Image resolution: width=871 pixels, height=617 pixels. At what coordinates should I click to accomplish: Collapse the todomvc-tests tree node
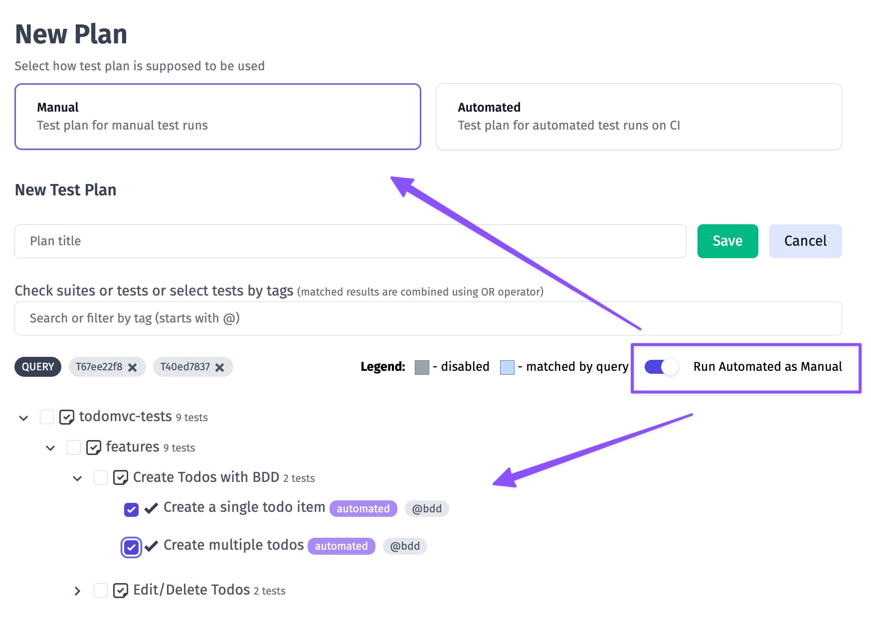(23, 418)
